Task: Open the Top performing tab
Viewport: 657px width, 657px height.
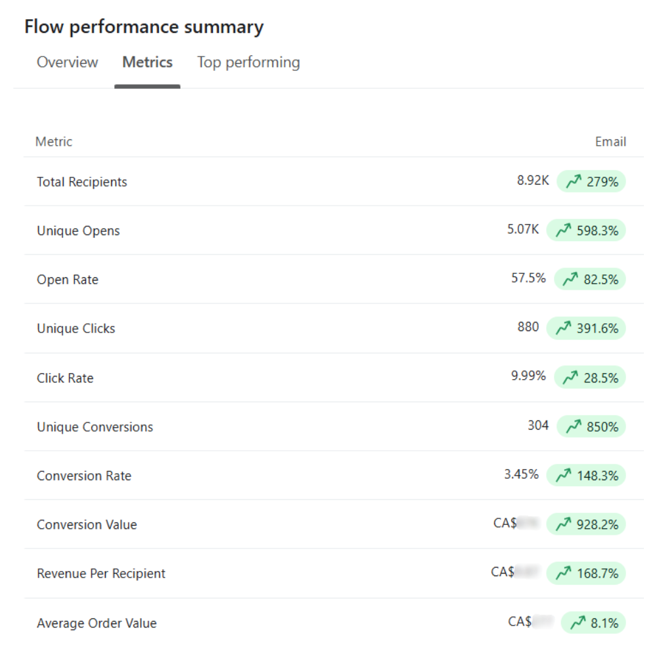Action: point(248,62)
